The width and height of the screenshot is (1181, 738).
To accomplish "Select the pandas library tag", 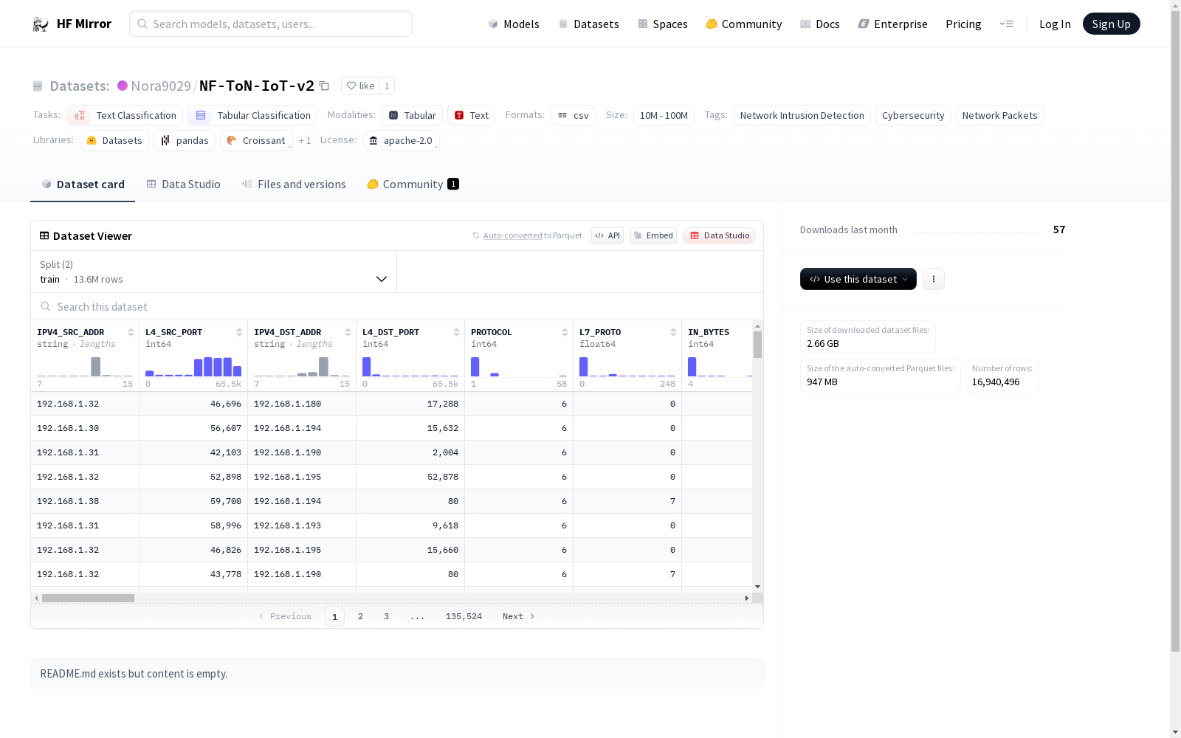I will tap(185, 140).
